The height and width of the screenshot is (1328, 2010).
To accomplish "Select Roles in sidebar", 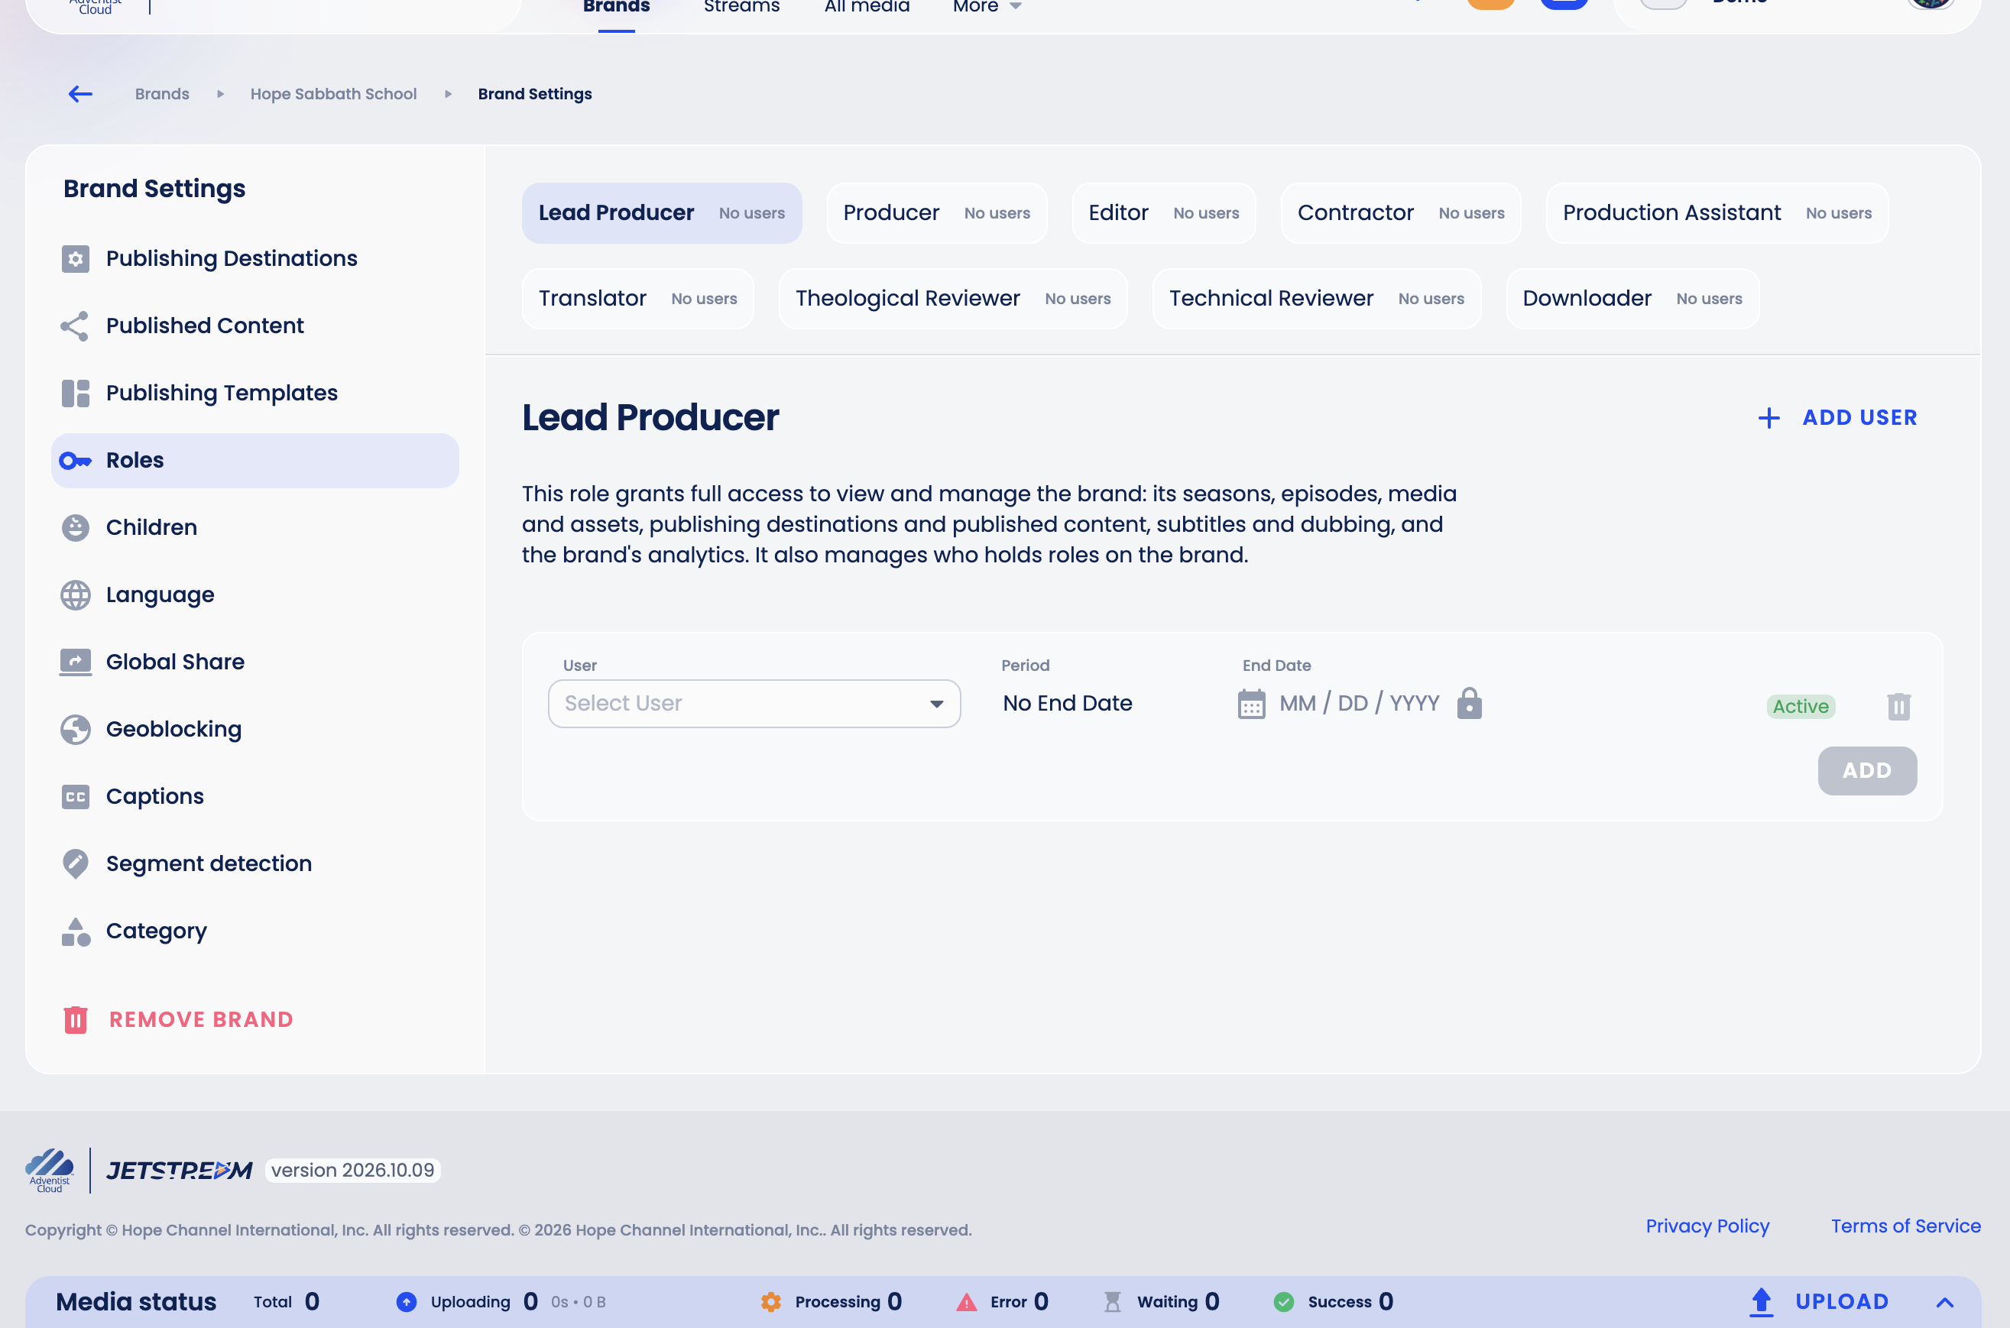I will [x=255, y=461].
